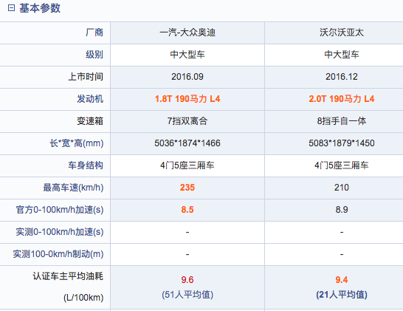Open the 实测100-0km/h制动(m) link
The height and width of the screenshot is (311, 403).
point(58,254)
